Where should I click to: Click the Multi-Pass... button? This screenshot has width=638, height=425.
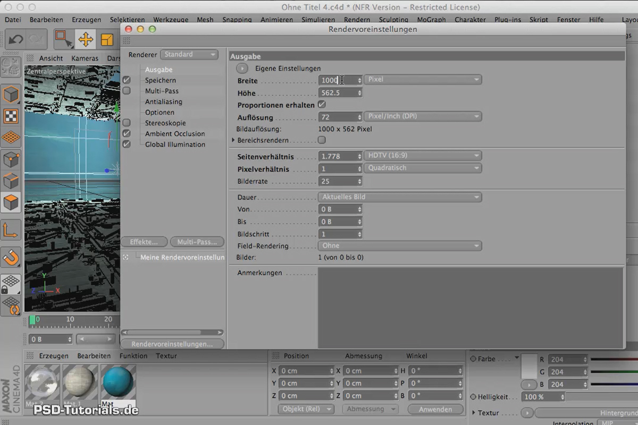(197, 242)
